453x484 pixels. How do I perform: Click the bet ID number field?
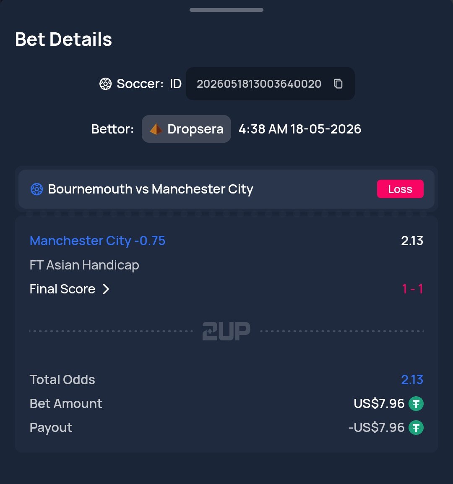click(270, 84)
